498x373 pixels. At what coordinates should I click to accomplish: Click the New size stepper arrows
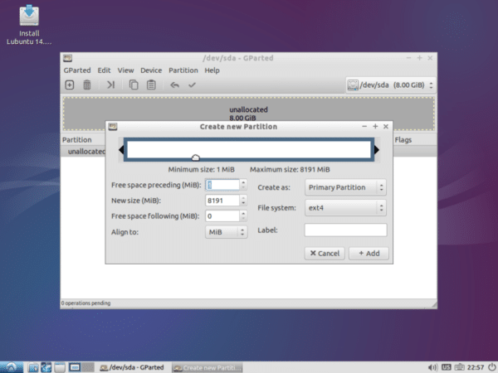point(243,201)
